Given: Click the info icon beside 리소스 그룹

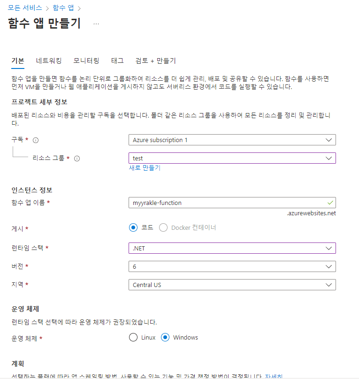Looking at the screenshot, I should coord(77,159).
